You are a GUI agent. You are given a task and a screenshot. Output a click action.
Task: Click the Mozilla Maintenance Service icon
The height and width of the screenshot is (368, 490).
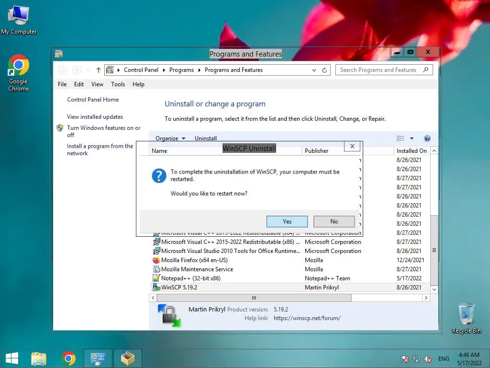click(156, 269)
